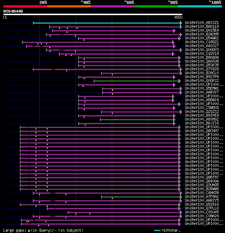Open the UniRef100_B6K119 hit label
This screenshot has width=225, height=233.
click(202, 26)
